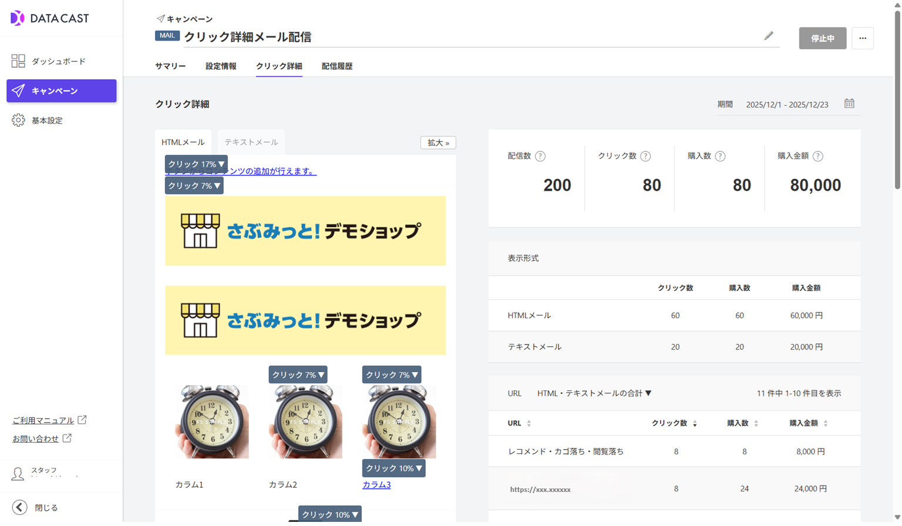Click help icon next to クリック数
The width and height of the screenshot is (902, 526).
[645, 156]
